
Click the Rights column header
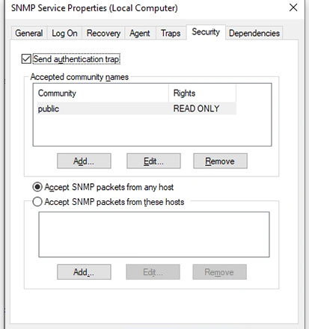202,93
